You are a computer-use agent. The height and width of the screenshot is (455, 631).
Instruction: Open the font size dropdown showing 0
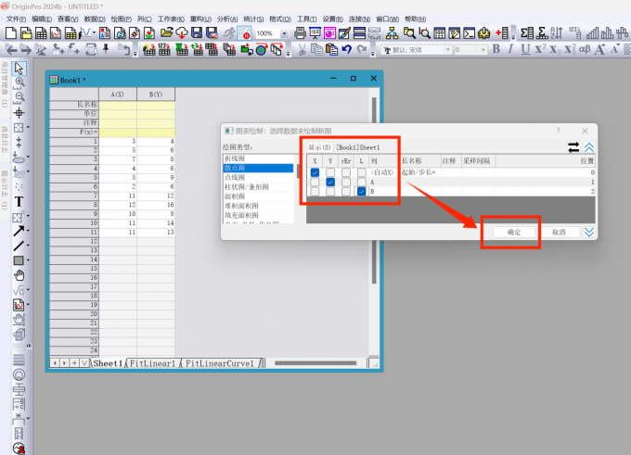(483, 50)
